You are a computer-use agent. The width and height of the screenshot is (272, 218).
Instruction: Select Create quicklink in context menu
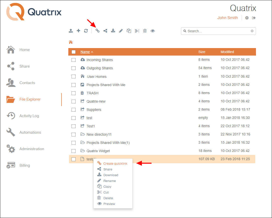(x=112, y=163)
